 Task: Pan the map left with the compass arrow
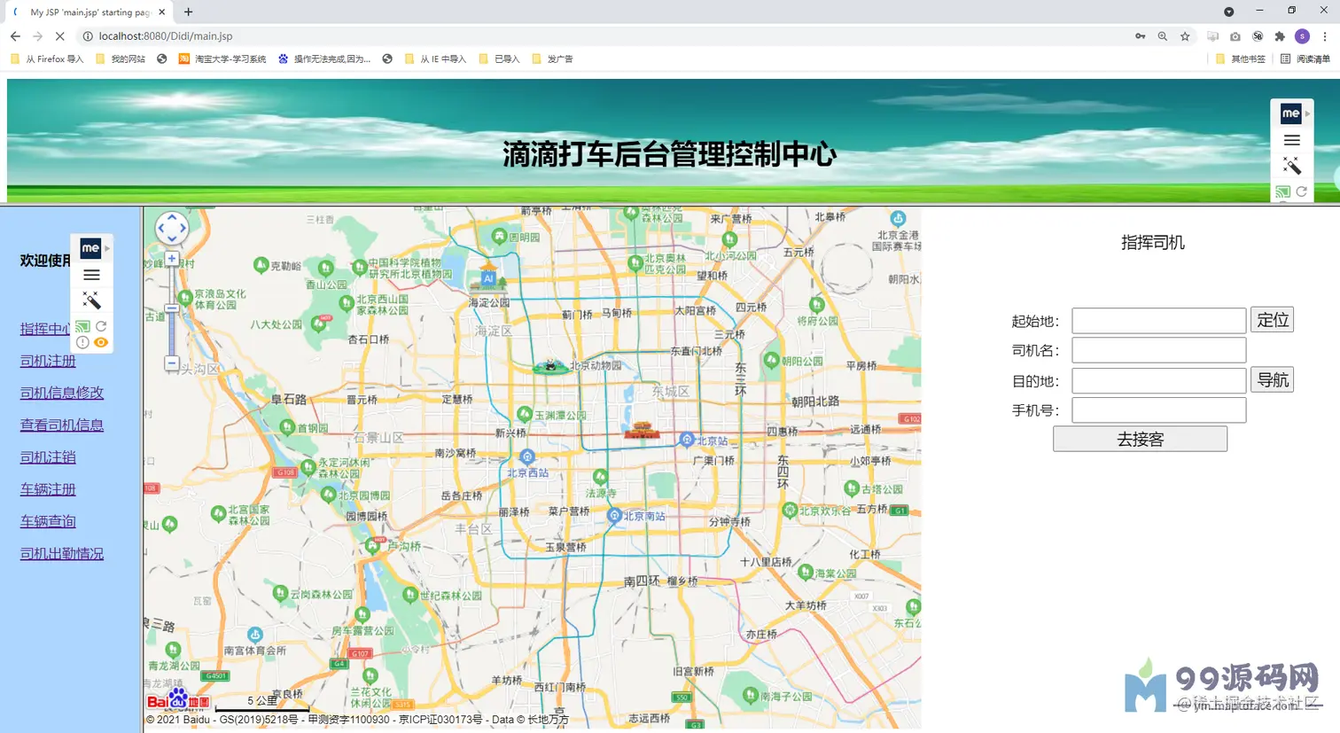(160, 228)
